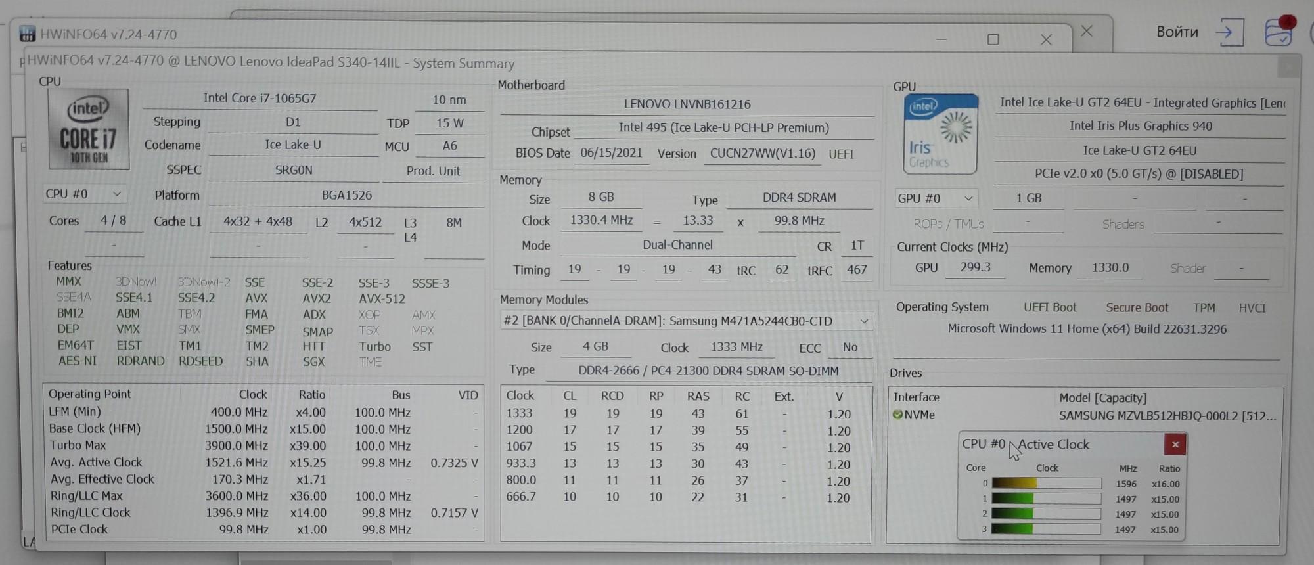Click the module type DDR4-2666 field
Screen dimensions: 1314x565
(x=708, y=371)
